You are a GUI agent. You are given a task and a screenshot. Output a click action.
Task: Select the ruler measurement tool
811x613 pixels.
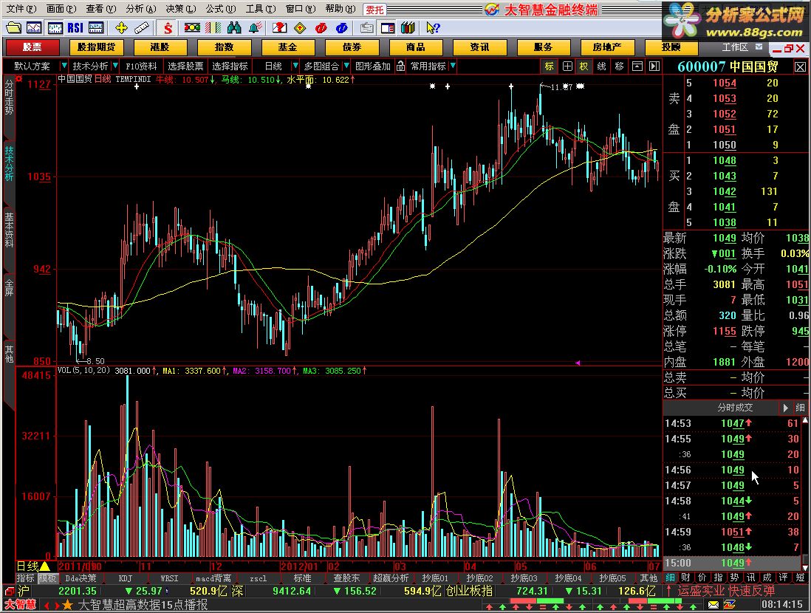pos(142,28)
